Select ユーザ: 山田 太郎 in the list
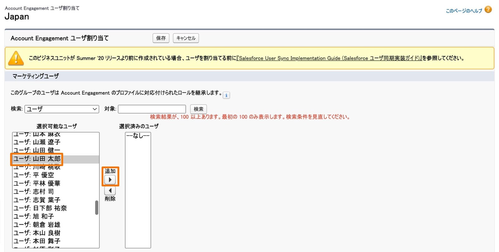The height and width of the screenshot is (252, 499). pos(56,159)
